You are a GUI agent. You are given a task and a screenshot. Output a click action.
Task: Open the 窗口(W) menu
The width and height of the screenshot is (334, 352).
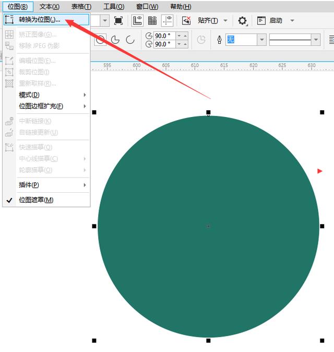[147, 7]
